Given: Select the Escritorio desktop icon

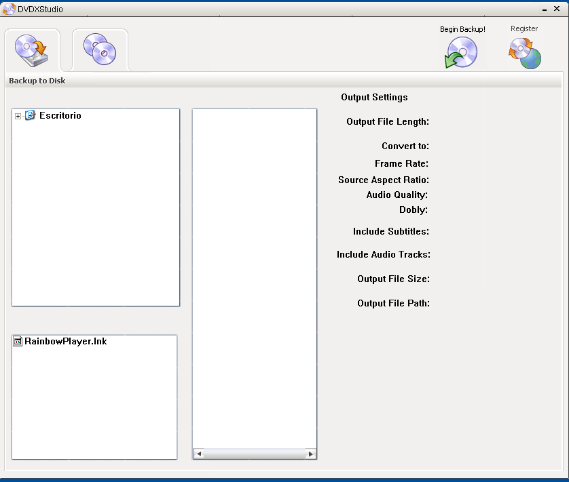Looking at the screenshot, I should click(30, 115).
